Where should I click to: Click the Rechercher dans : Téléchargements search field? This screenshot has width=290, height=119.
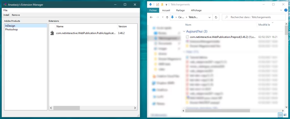tap(253, 17)
